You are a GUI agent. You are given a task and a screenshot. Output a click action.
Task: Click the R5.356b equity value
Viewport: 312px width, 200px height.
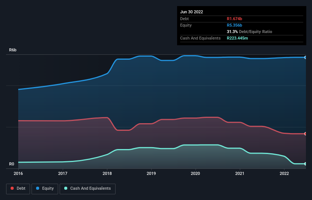pyautogui.click(x=234, y=25)
